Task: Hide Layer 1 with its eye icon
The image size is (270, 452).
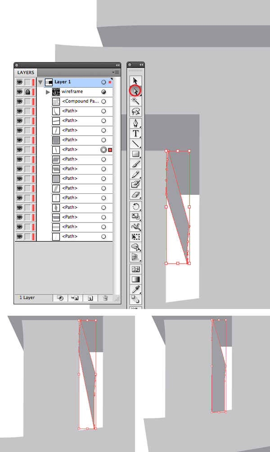Action: point(19,82)
